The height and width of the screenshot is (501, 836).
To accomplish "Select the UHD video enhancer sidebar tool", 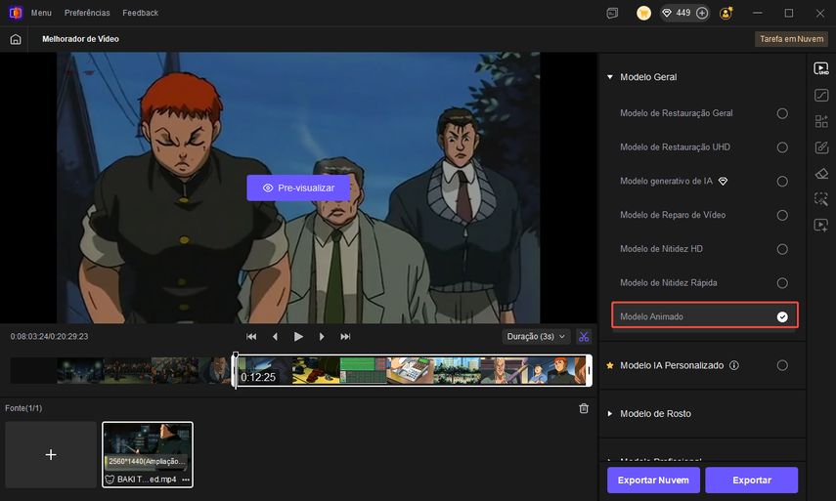I will pos(821,68).
